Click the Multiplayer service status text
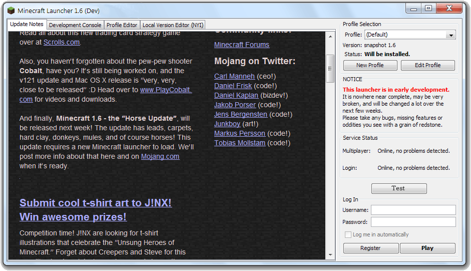The width and height of the screenshot is (471, 271). point(413,151)
